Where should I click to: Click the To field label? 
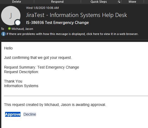tap(2, 29)
